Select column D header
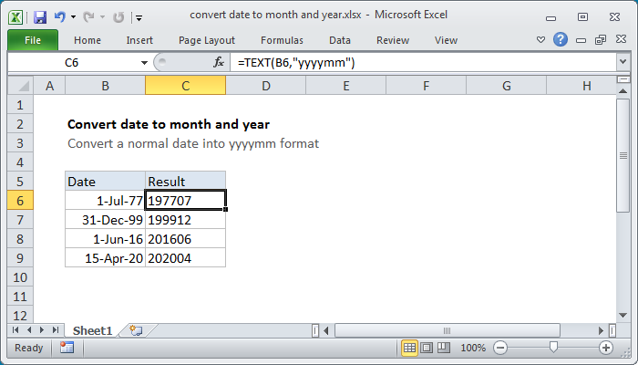 coord(266,86)
